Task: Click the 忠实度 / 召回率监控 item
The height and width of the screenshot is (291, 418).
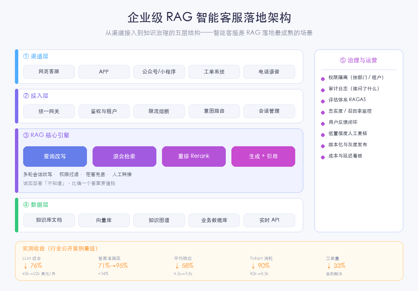Action: (x=350, y=111)
